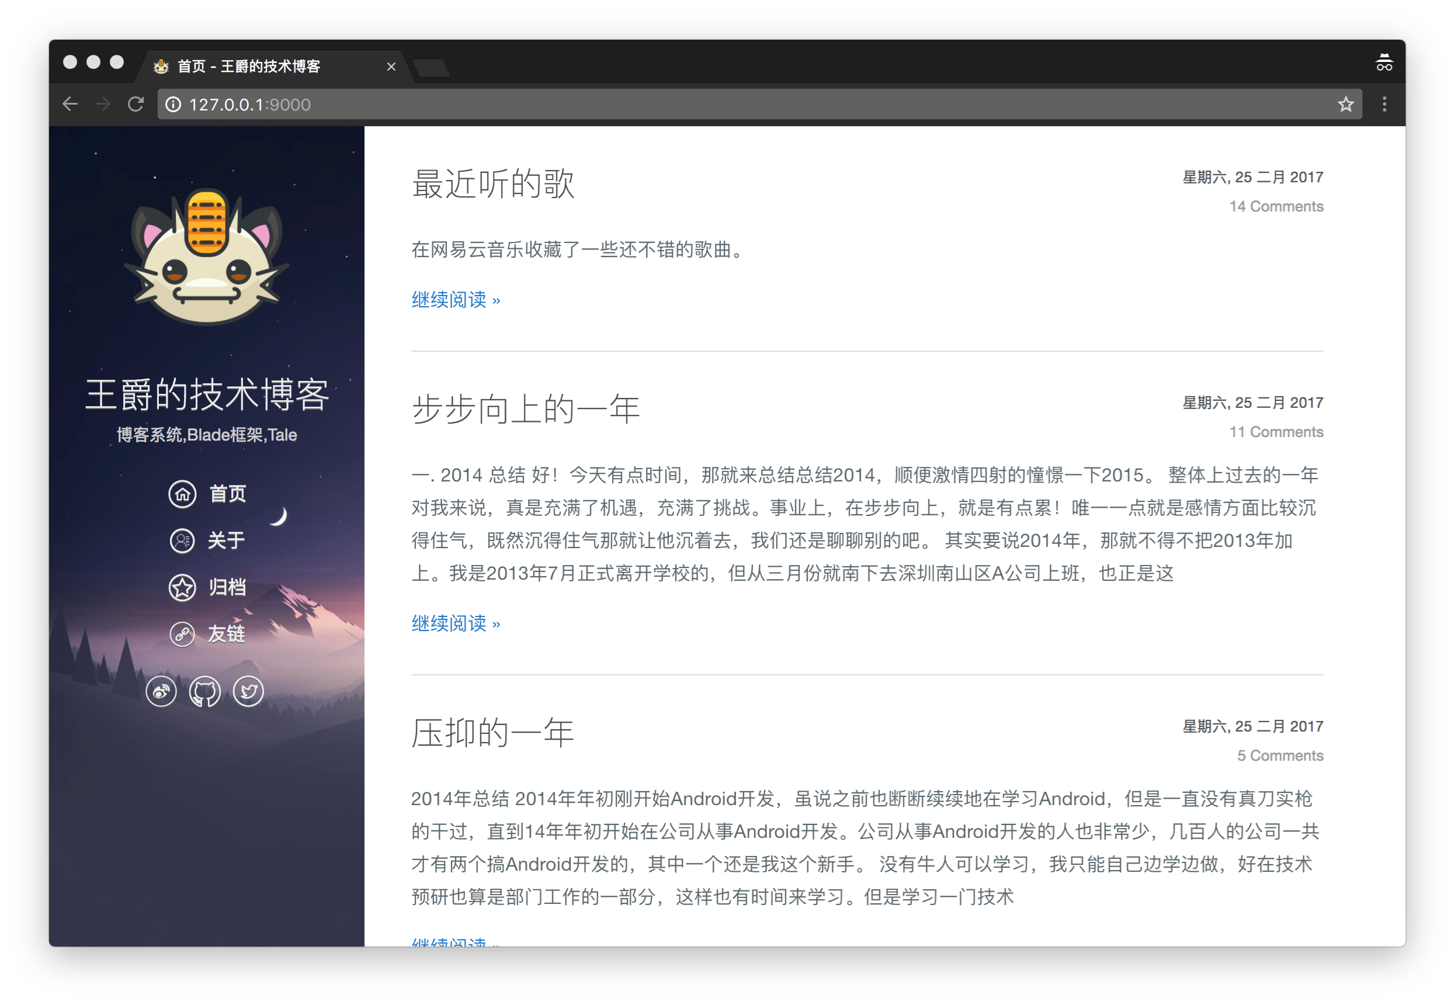1455x1005 pixels.
Task: Click 继续阅读 under 步步向上的一年
Action: pos(456,623)
